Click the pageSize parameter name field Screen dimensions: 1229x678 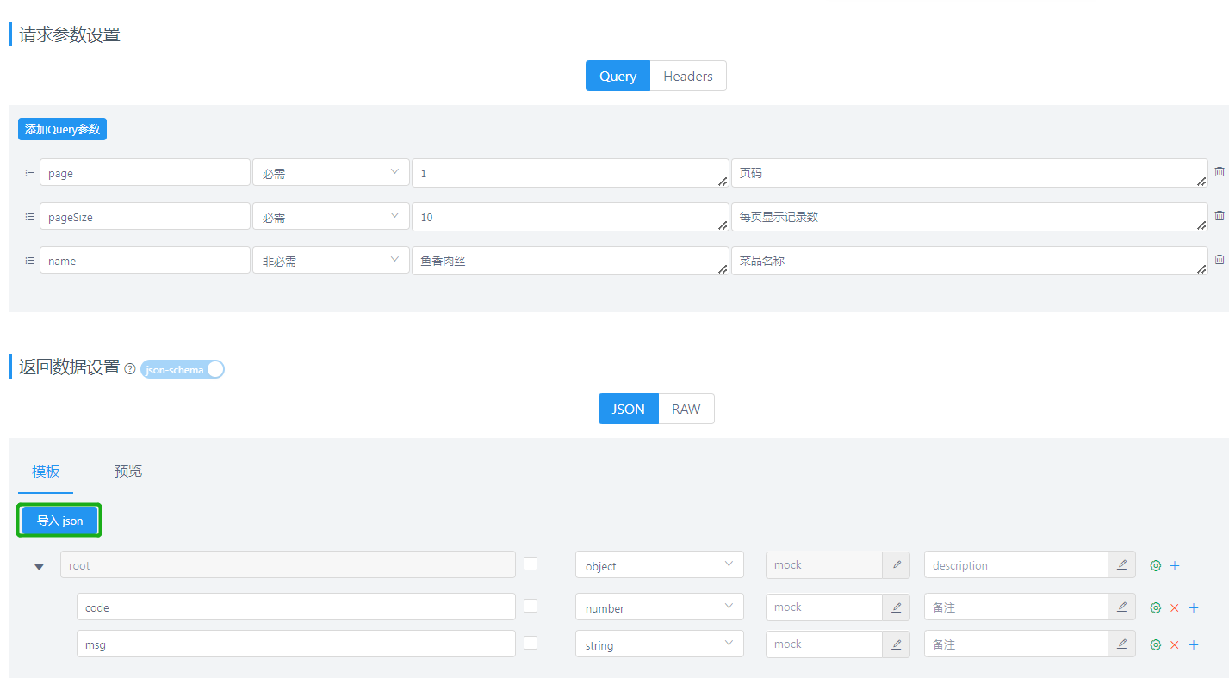[145, 216]
